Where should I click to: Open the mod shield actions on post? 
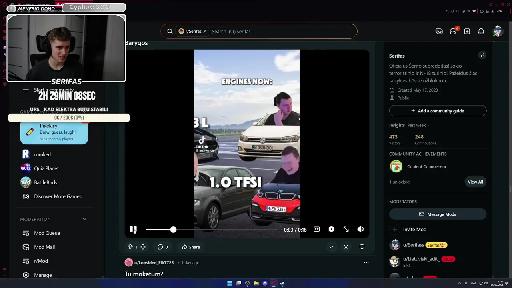click(362, 247)
